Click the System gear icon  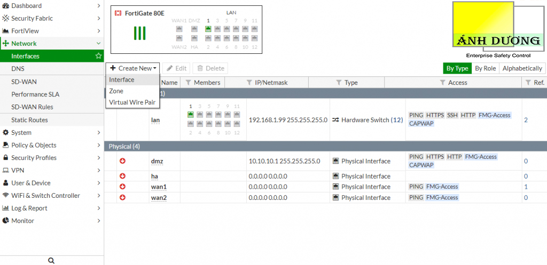coord(5,133)
